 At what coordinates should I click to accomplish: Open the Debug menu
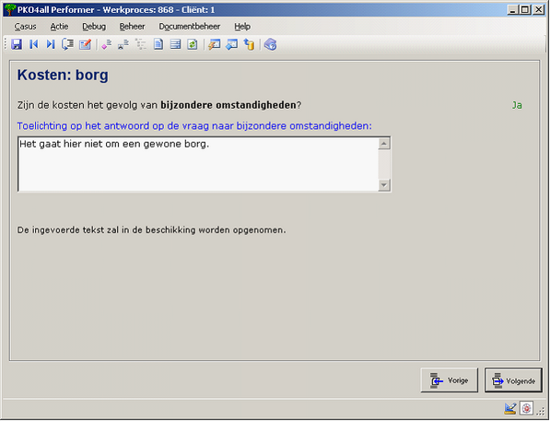pyautogui.click(x=94, y=27)
